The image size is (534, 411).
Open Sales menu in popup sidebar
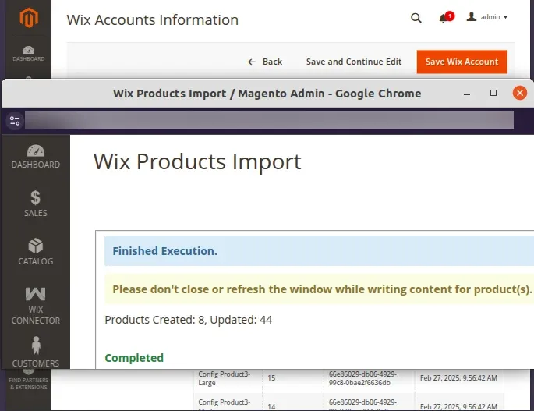(35, 204)
